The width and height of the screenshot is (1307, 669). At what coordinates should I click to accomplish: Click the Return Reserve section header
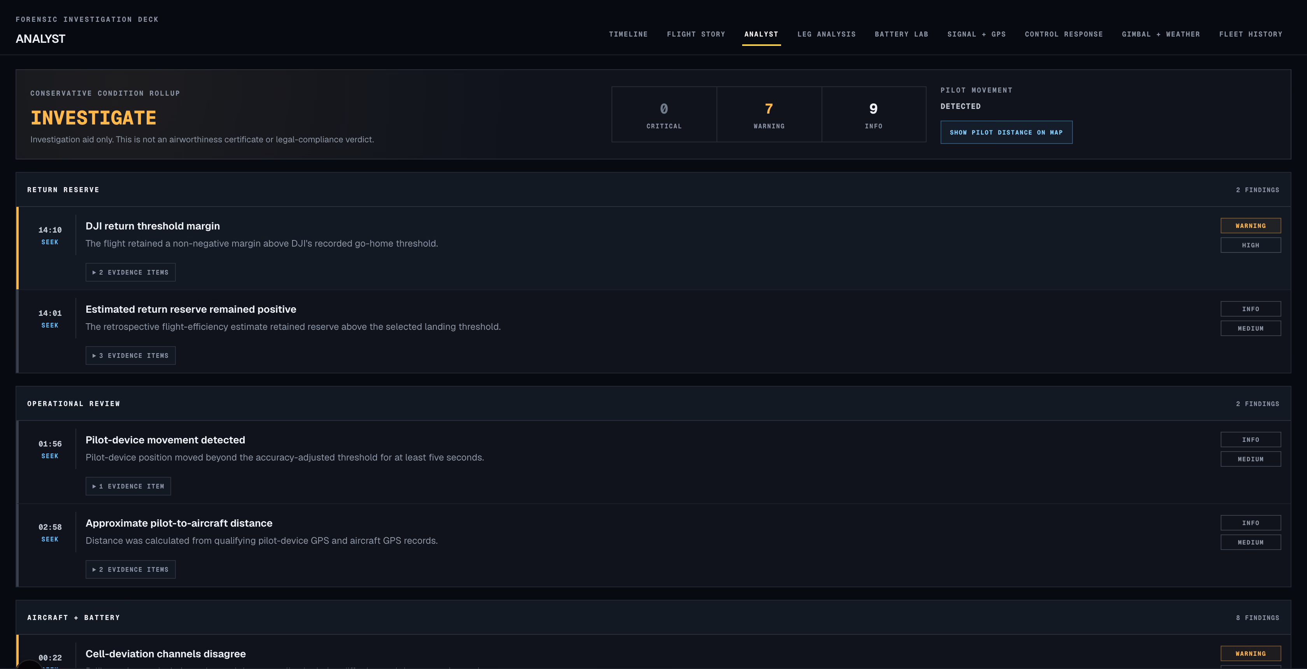pyautogui.click(x=653, y=190)
